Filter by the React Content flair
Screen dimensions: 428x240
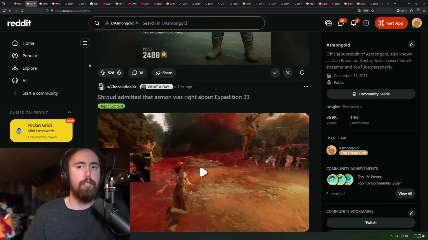click(x=111, y=106)
